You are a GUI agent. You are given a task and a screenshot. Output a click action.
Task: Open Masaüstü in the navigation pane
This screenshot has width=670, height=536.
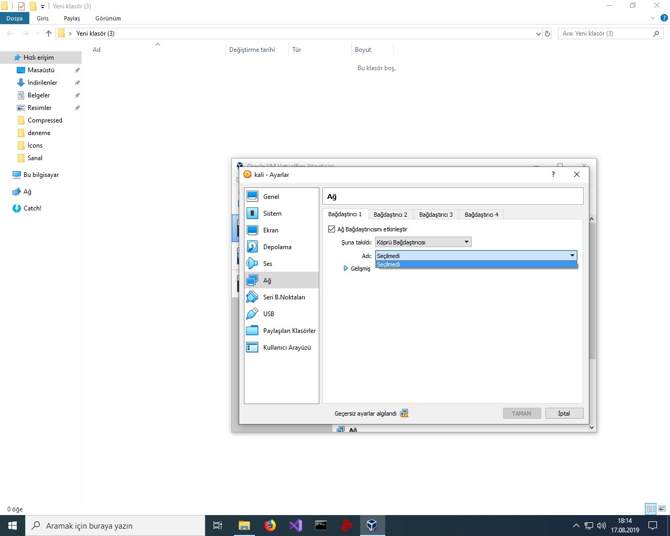41,70
